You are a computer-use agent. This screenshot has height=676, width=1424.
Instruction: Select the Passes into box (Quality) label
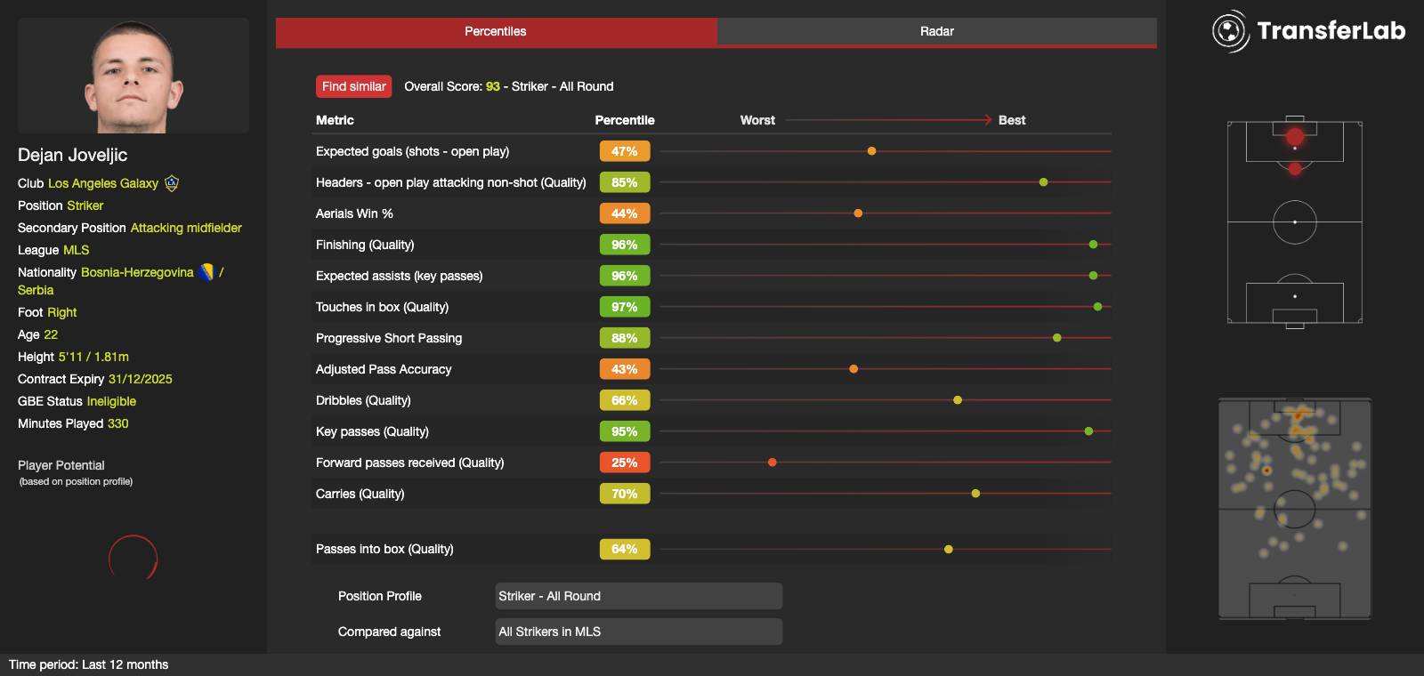tap(384, 549)
